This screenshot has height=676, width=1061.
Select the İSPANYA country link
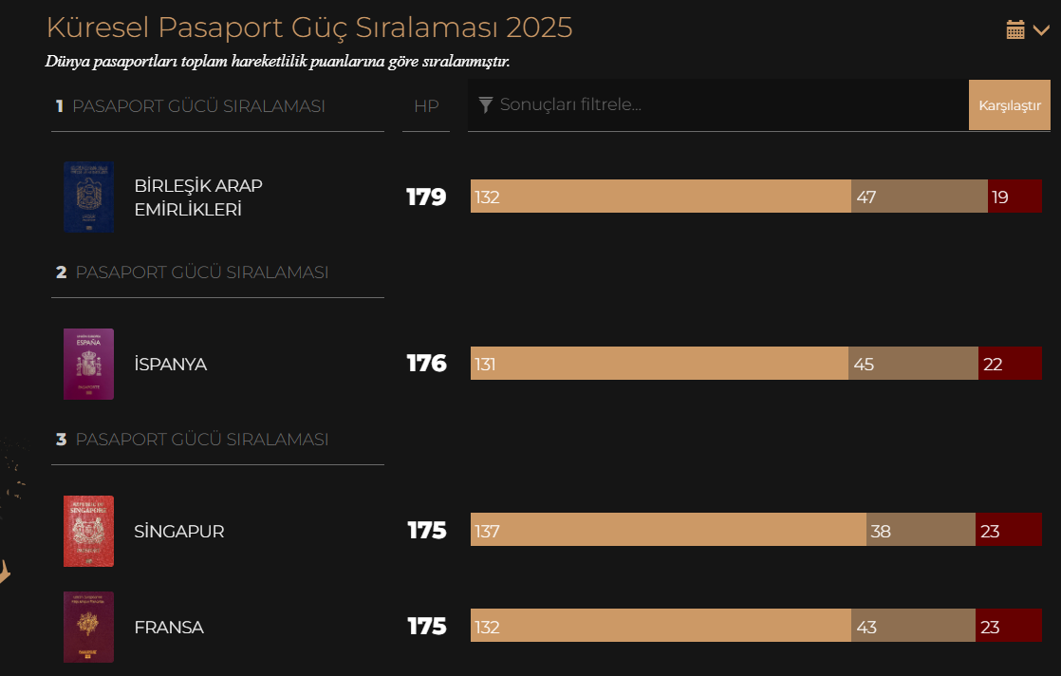pyautogui.click(x=171, y=365)
